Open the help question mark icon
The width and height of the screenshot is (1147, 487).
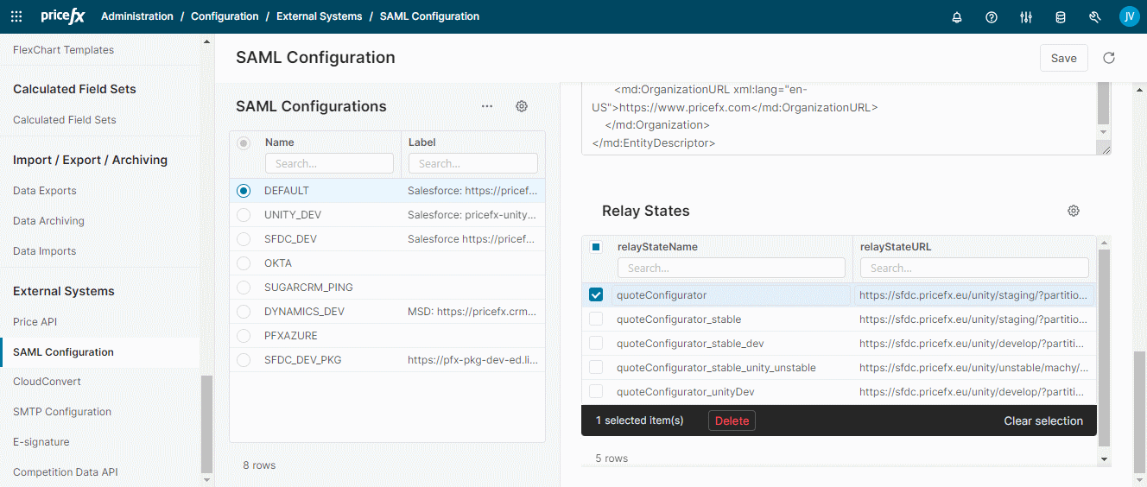coord(992,17)
